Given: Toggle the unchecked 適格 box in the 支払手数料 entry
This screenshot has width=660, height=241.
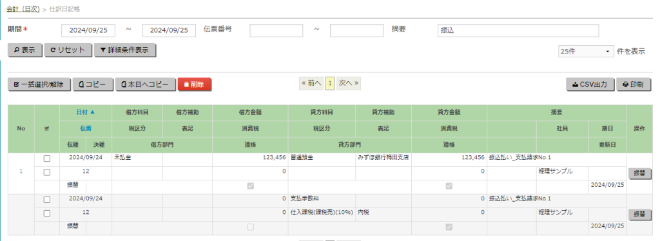Looking at the screenshot, I should (251, 227).
